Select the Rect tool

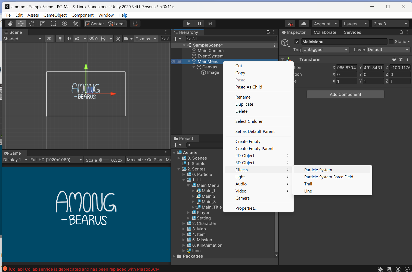54,24
